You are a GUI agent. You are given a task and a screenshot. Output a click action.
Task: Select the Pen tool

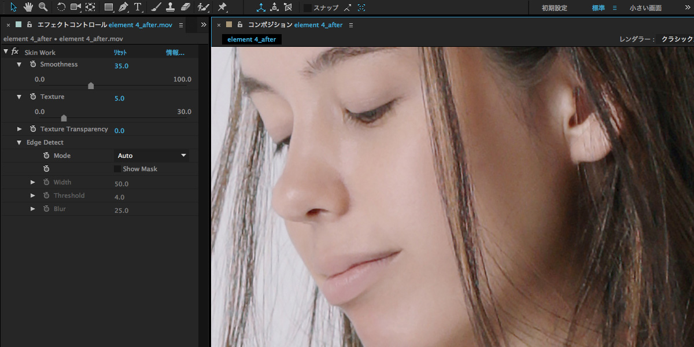click(123, 8)
